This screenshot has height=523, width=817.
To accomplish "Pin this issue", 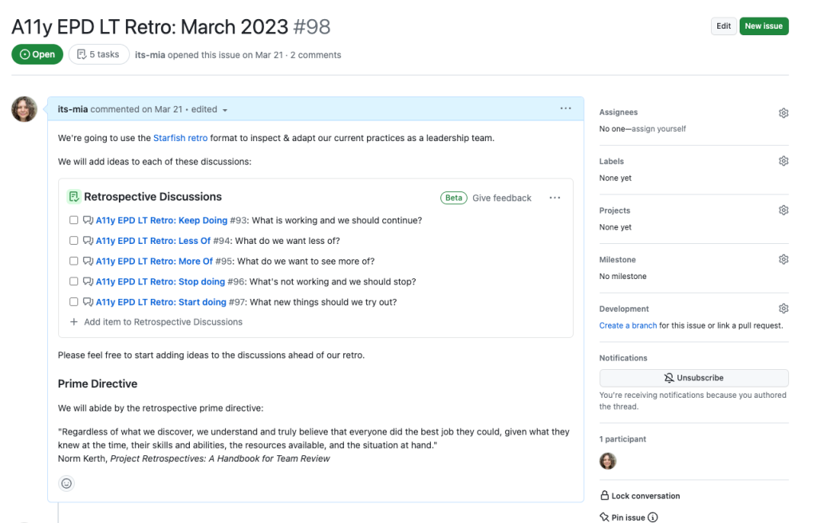I will coord(628,517).
